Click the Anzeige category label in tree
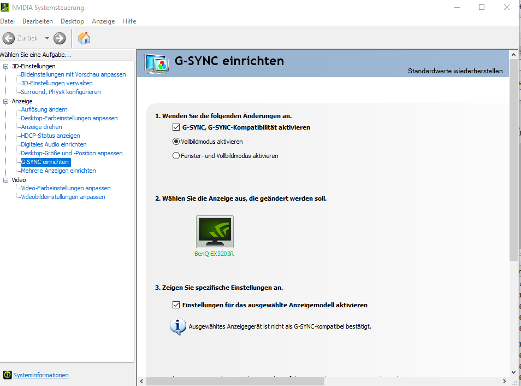Image resolution: width=521 pixels, height=386 pixels. (x=22, y=101)
